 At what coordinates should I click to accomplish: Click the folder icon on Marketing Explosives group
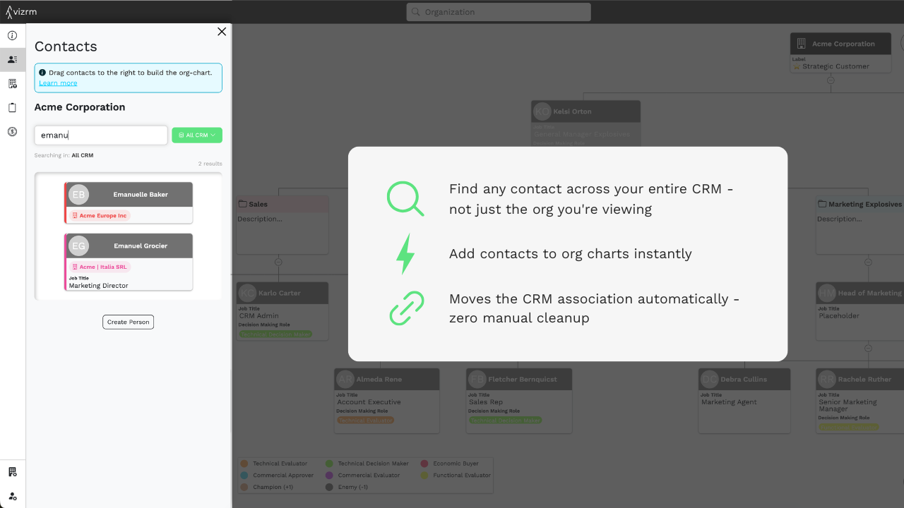(822, 204)
